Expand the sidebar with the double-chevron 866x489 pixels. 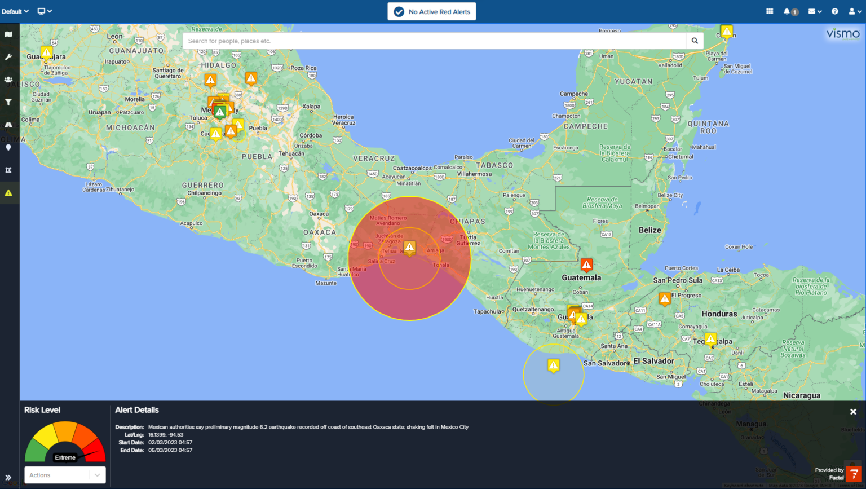[x=8, y=477]
